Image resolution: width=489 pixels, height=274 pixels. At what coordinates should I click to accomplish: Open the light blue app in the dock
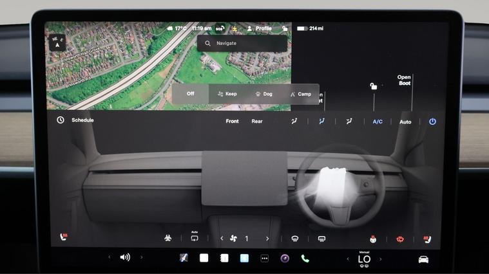tap(245, 258)
